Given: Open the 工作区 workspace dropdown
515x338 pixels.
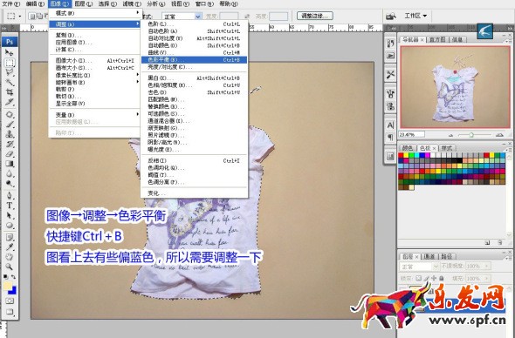Looking at the screenshot, I should (415, 16).
